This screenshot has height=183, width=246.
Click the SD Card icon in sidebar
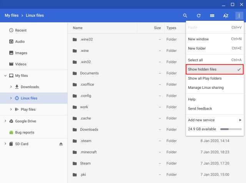click(x=11, y=144)
